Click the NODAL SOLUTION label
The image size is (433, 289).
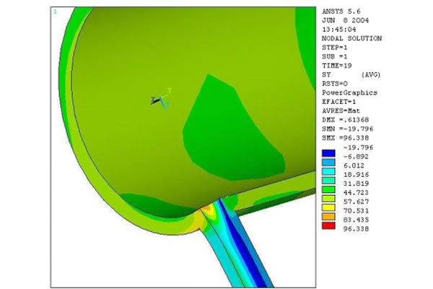[350, 38]
